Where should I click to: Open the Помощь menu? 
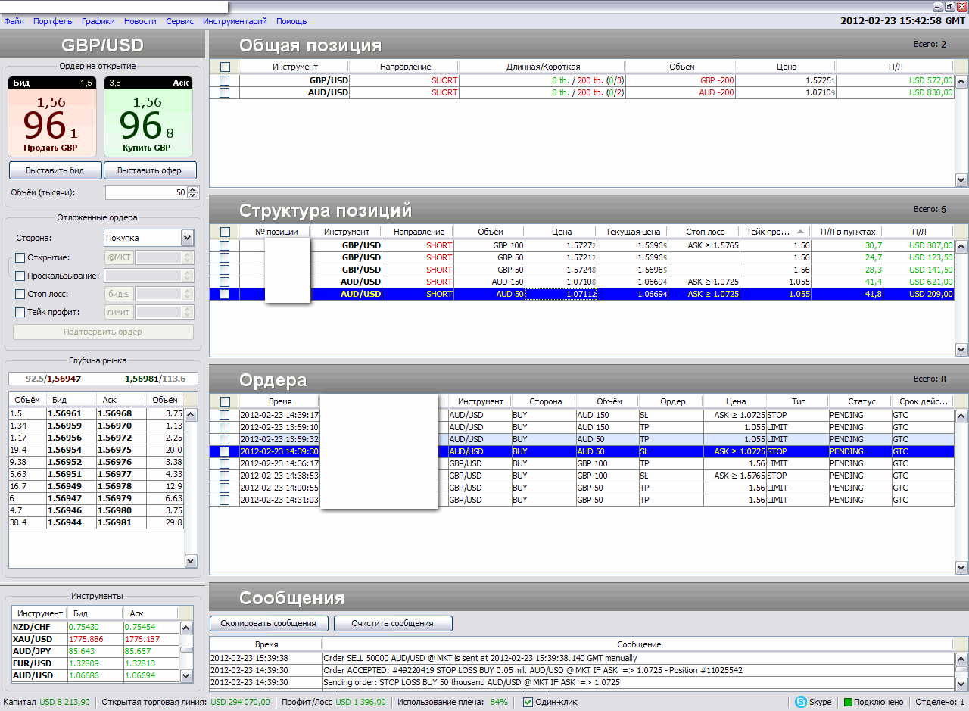click(x=291, y=21)
